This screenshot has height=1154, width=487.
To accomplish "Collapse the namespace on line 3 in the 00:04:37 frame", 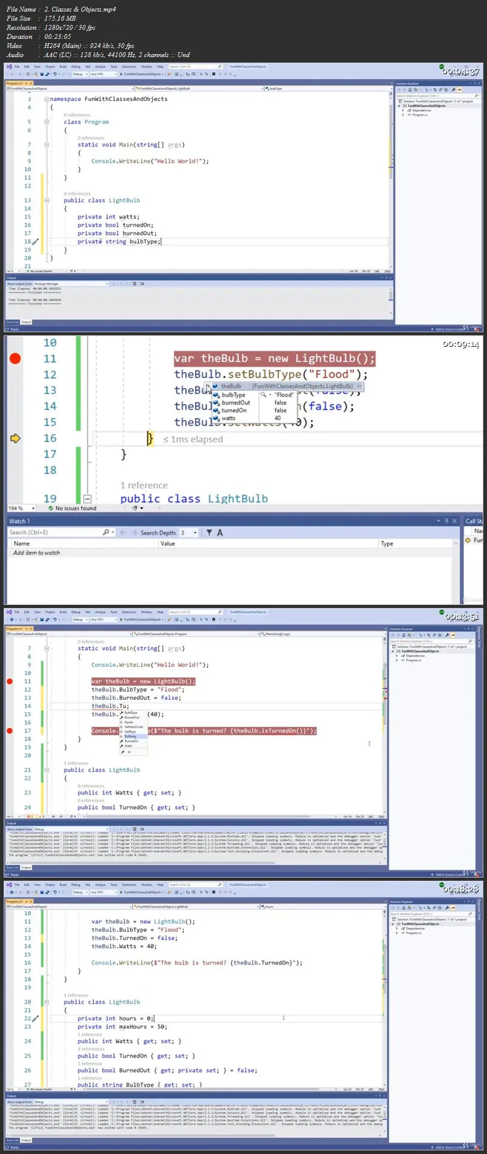I will point(47,99).
